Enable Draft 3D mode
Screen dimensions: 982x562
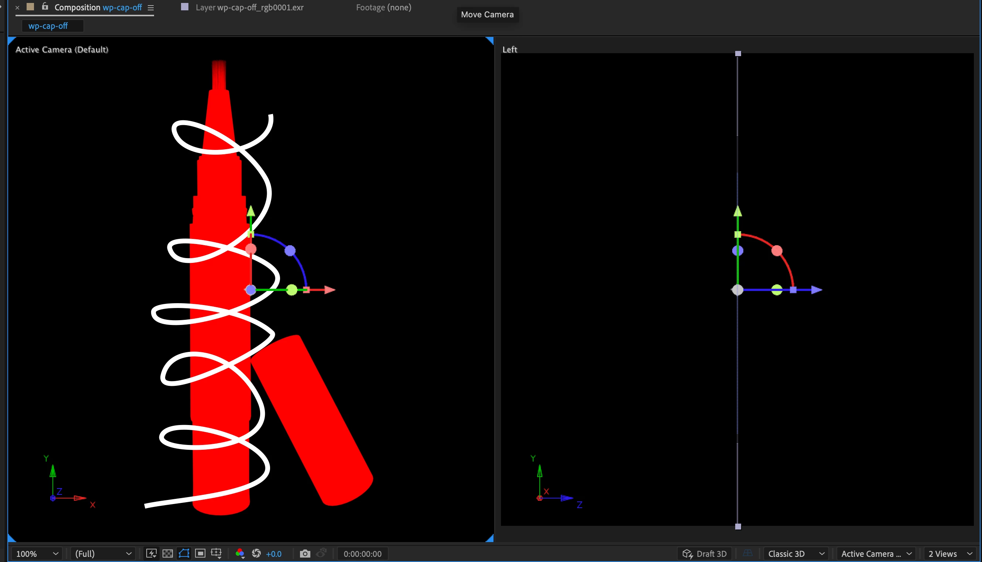click(x=704, y=554)
